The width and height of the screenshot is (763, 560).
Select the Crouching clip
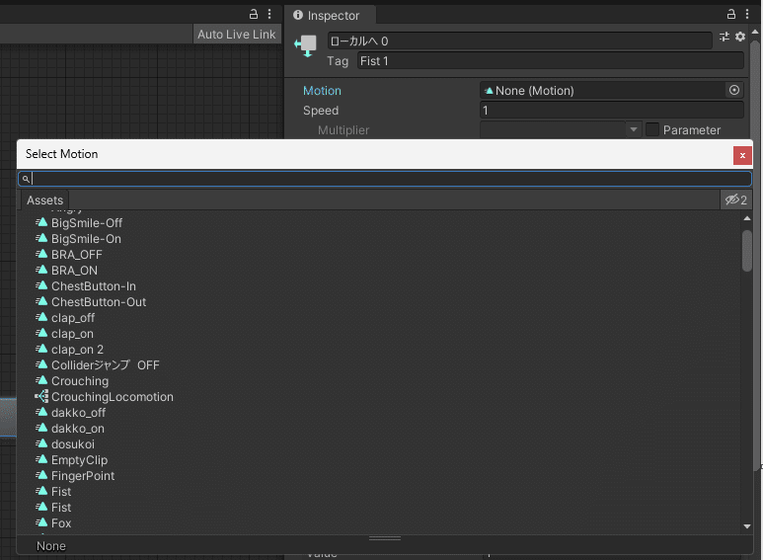pyautogui.click(x=80, y=381)
